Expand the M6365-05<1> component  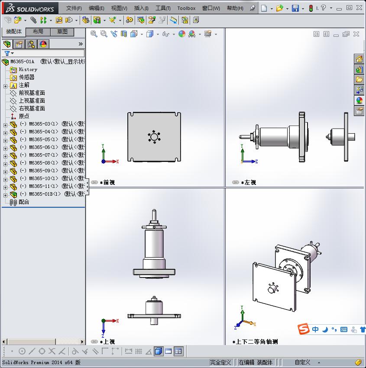(5, 141)
